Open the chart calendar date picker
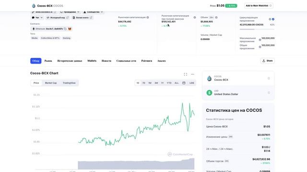Viewport: 307px width, 172px height. tap(184, 83)
